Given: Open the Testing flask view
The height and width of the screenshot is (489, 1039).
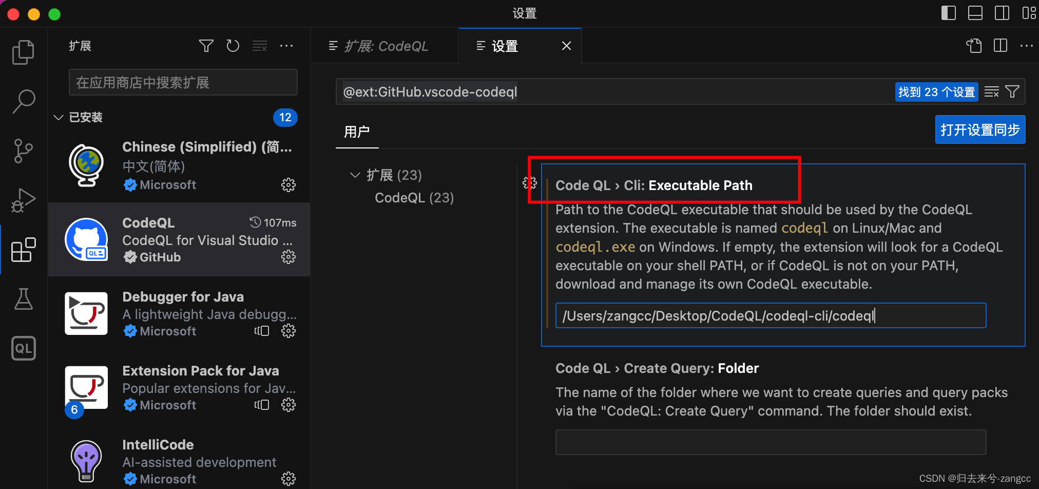Looking at the screenshot, I should click(x=23, y=299).
